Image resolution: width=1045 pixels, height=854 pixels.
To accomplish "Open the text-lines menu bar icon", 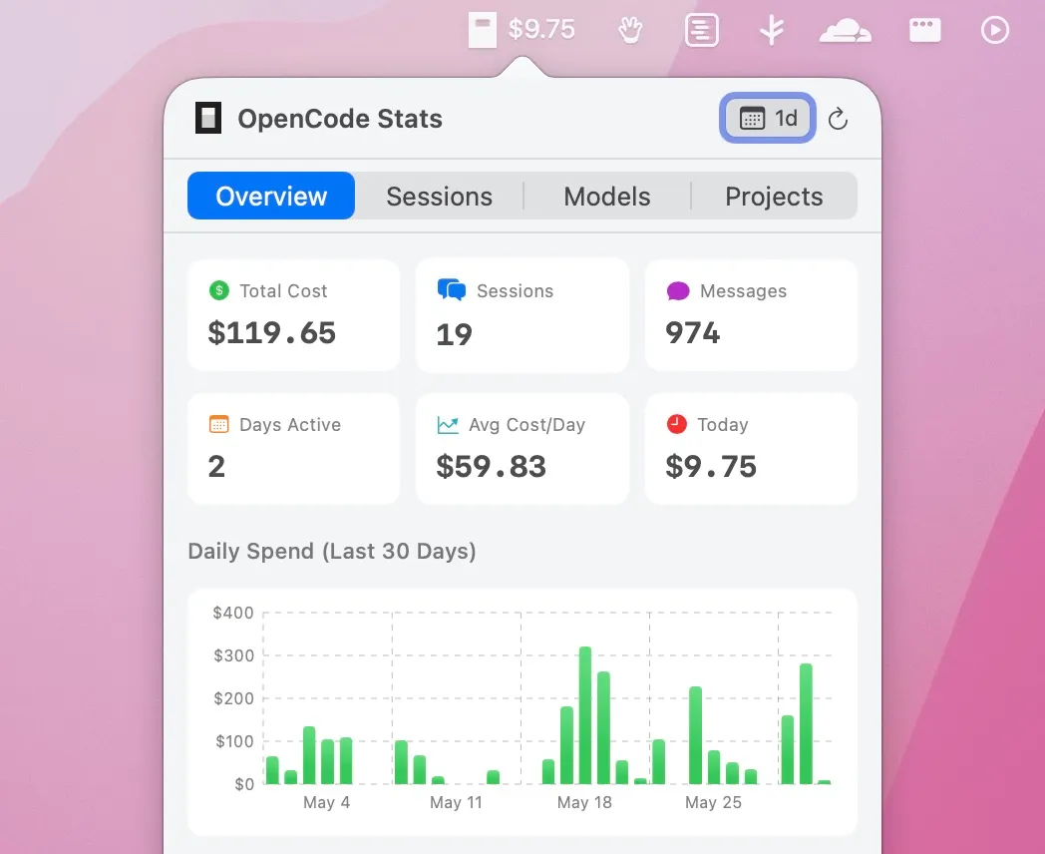I will point(702,30).
